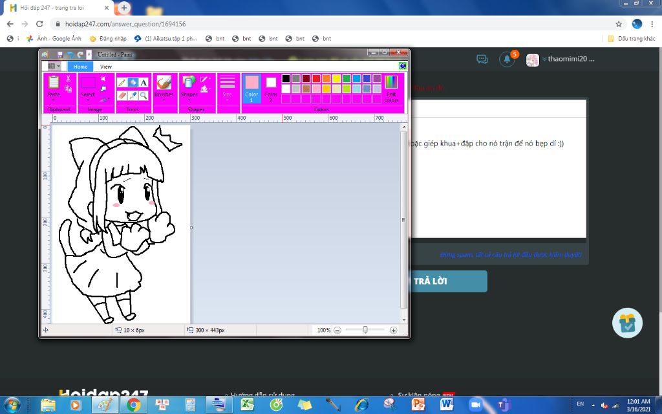Switch to the Home ribbon tab

coord(80,67)
